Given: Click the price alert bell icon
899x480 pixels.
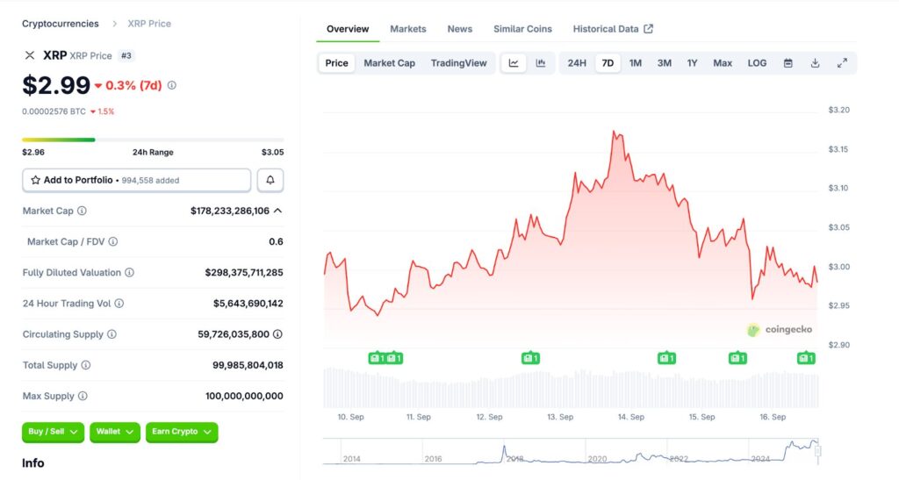Looking at the screenshot, I should (270, 180).
